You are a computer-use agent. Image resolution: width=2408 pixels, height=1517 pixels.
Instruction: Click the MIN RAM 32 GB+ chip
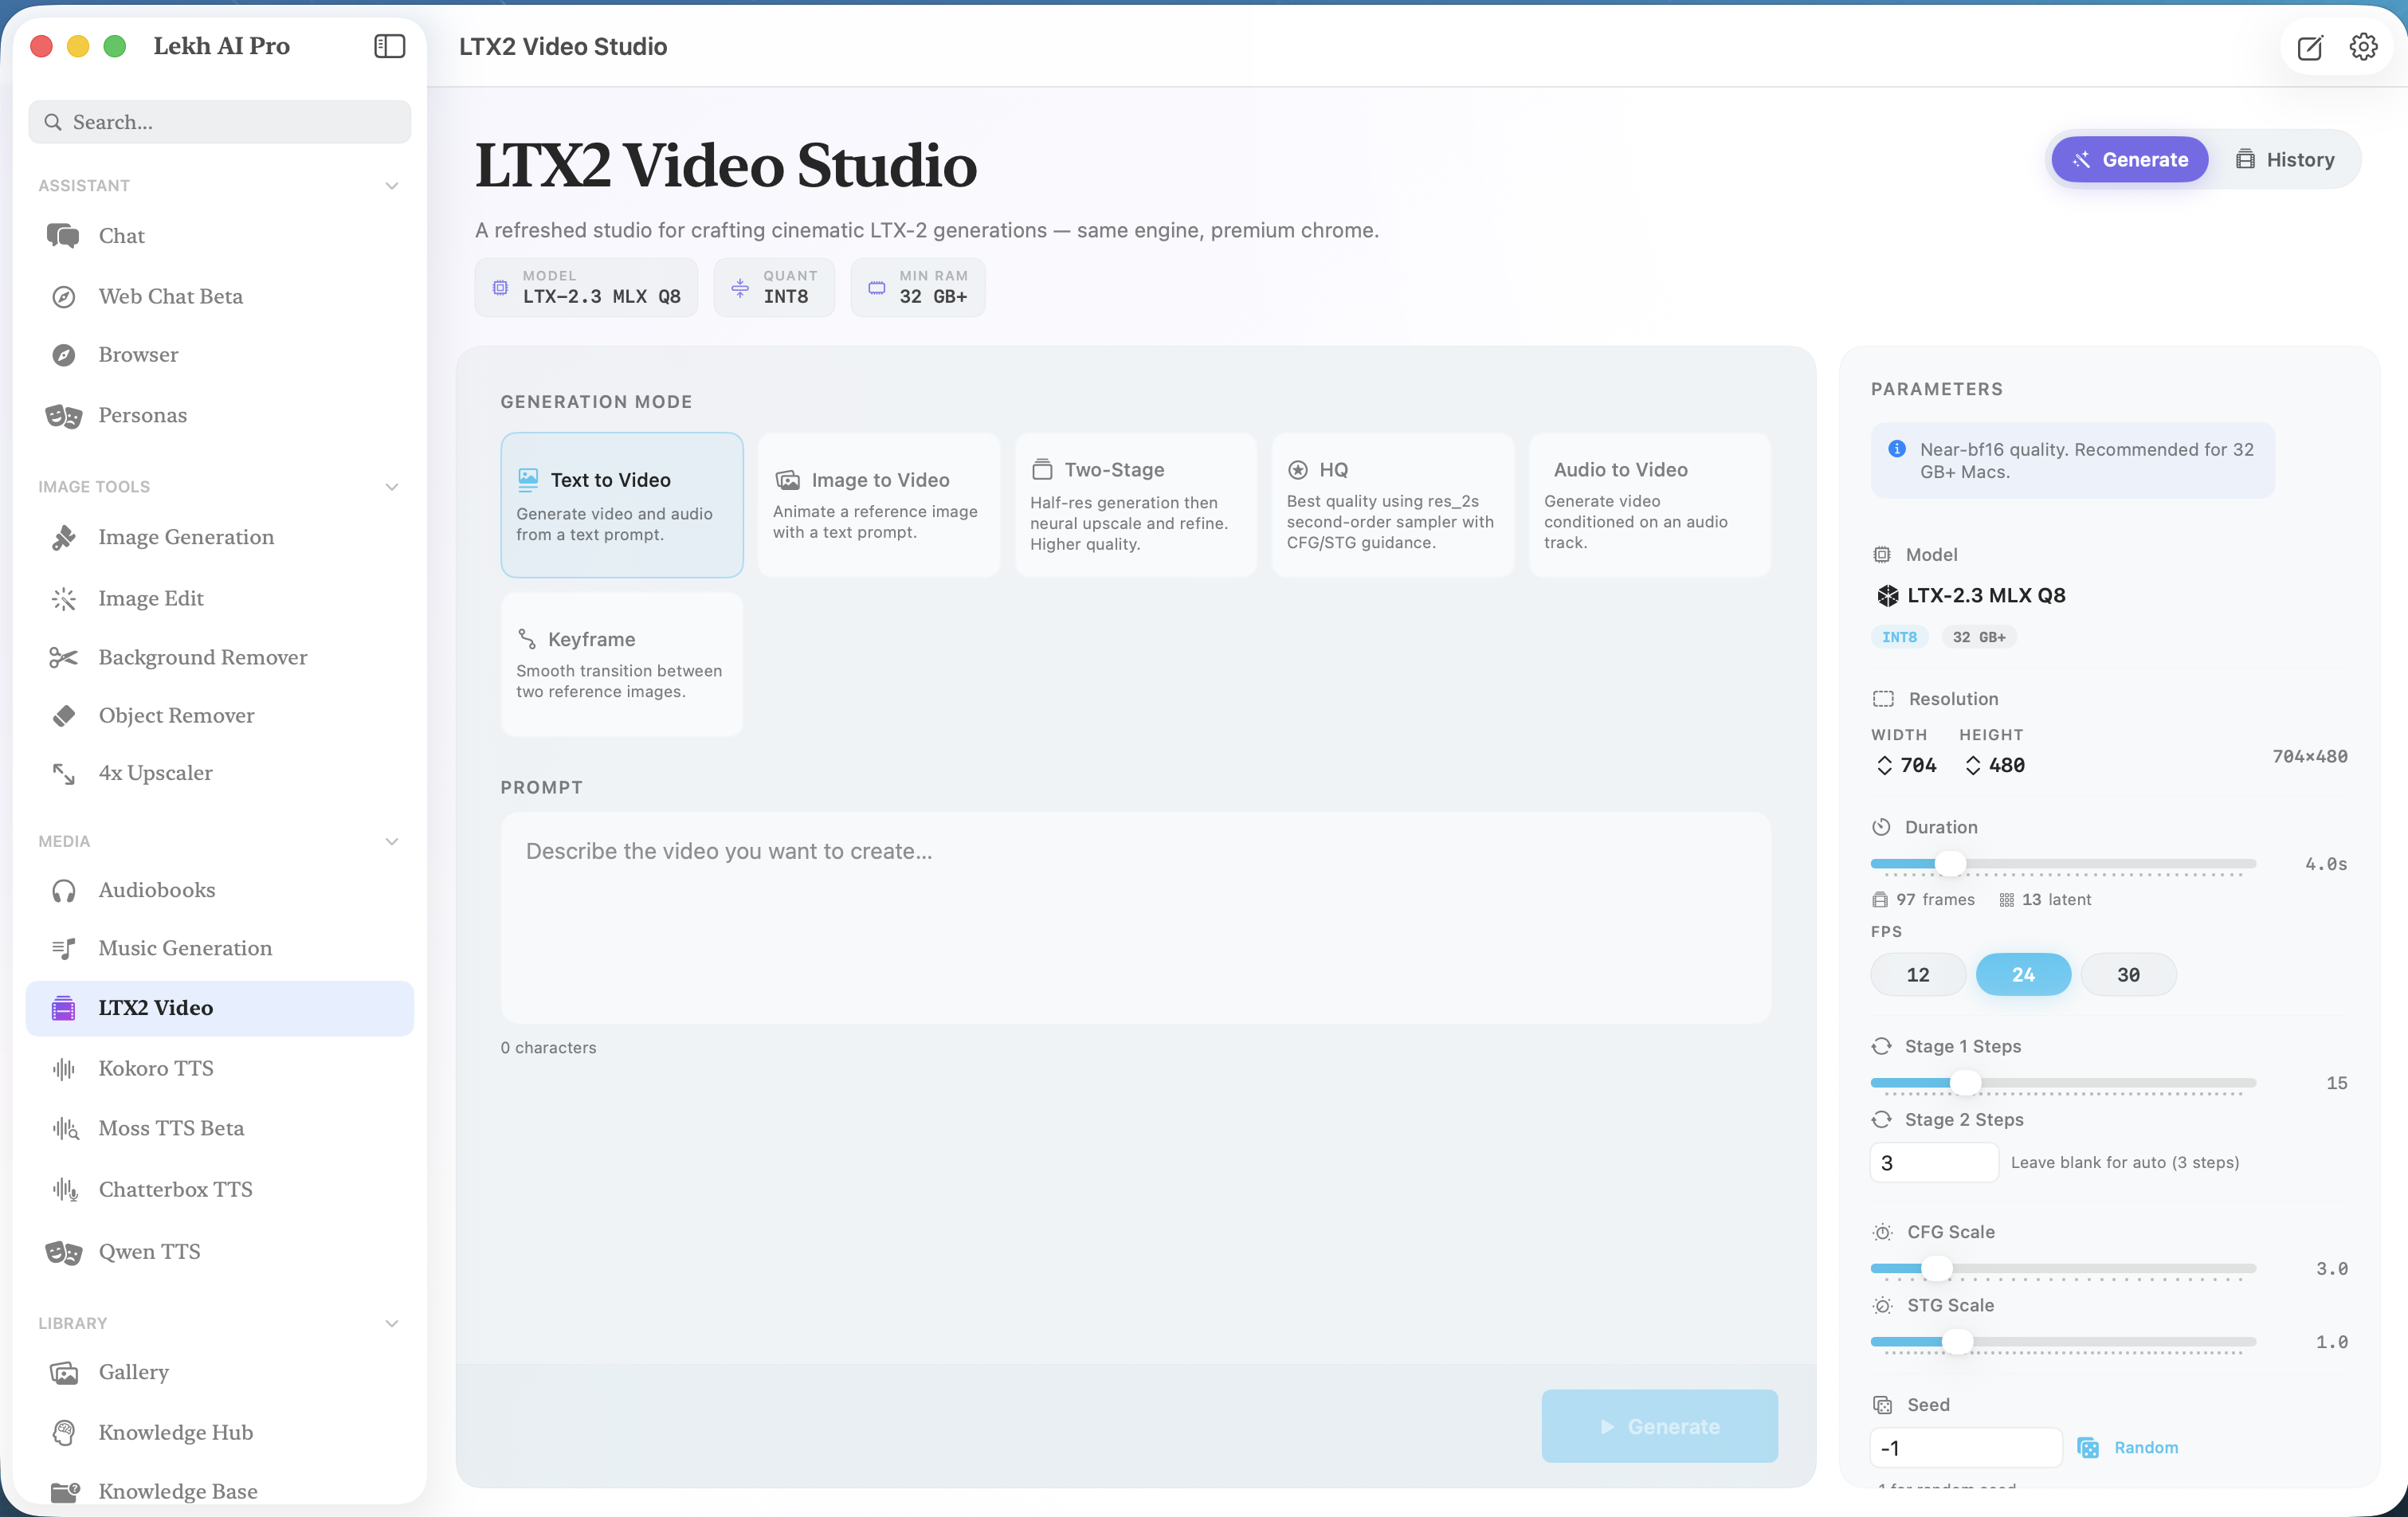(918, 288)
